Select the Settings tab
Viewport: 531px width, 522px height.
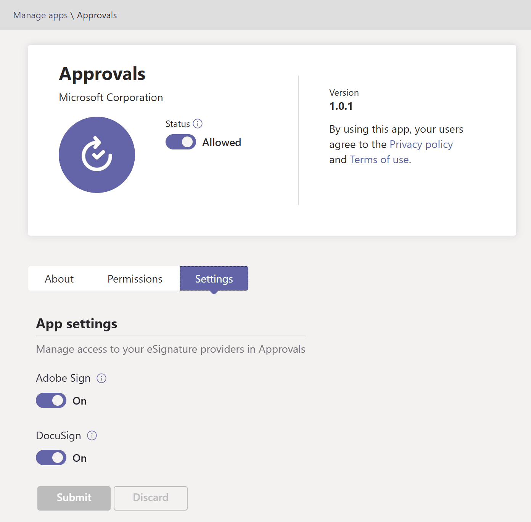pos(214,279)
